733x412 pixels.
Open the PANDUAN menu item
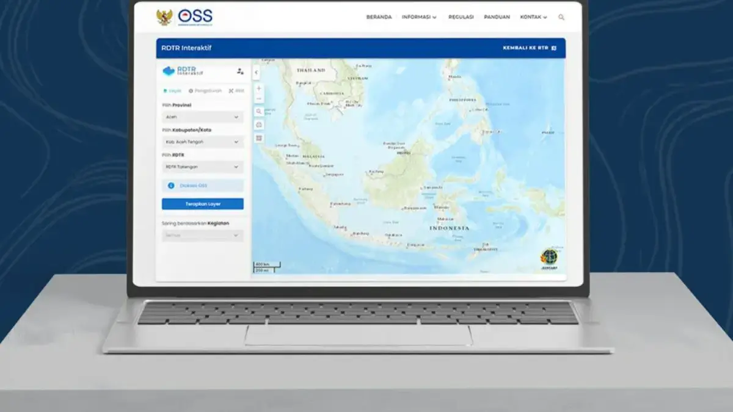tap(497, 17)
